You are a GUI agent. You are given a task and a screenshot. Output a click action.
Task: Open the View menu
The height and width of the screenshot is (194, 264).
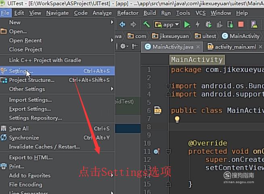tap(35, 13)
